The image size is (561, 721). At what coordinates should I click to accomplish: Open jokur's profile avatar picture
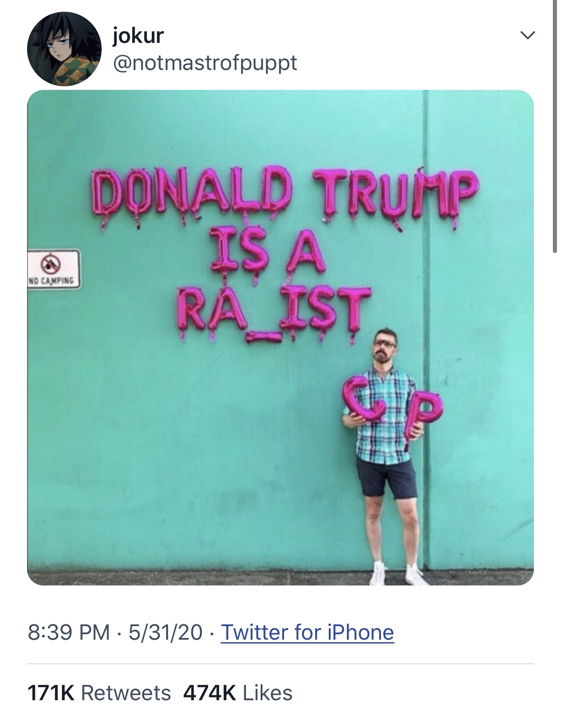point(64,49)
